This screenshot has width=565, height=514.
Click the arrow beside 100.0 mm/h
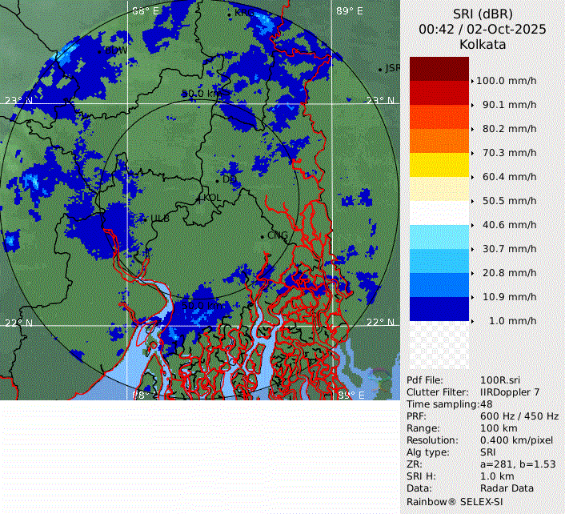pos(472,81)
